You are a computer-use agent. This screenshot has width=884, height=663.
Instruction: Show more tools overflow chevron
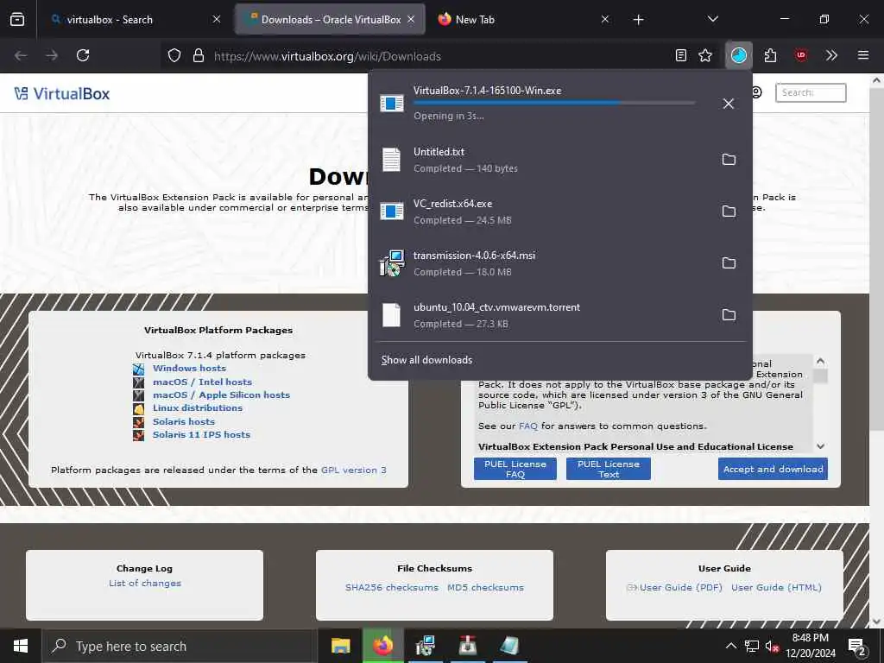pos(831,55)
